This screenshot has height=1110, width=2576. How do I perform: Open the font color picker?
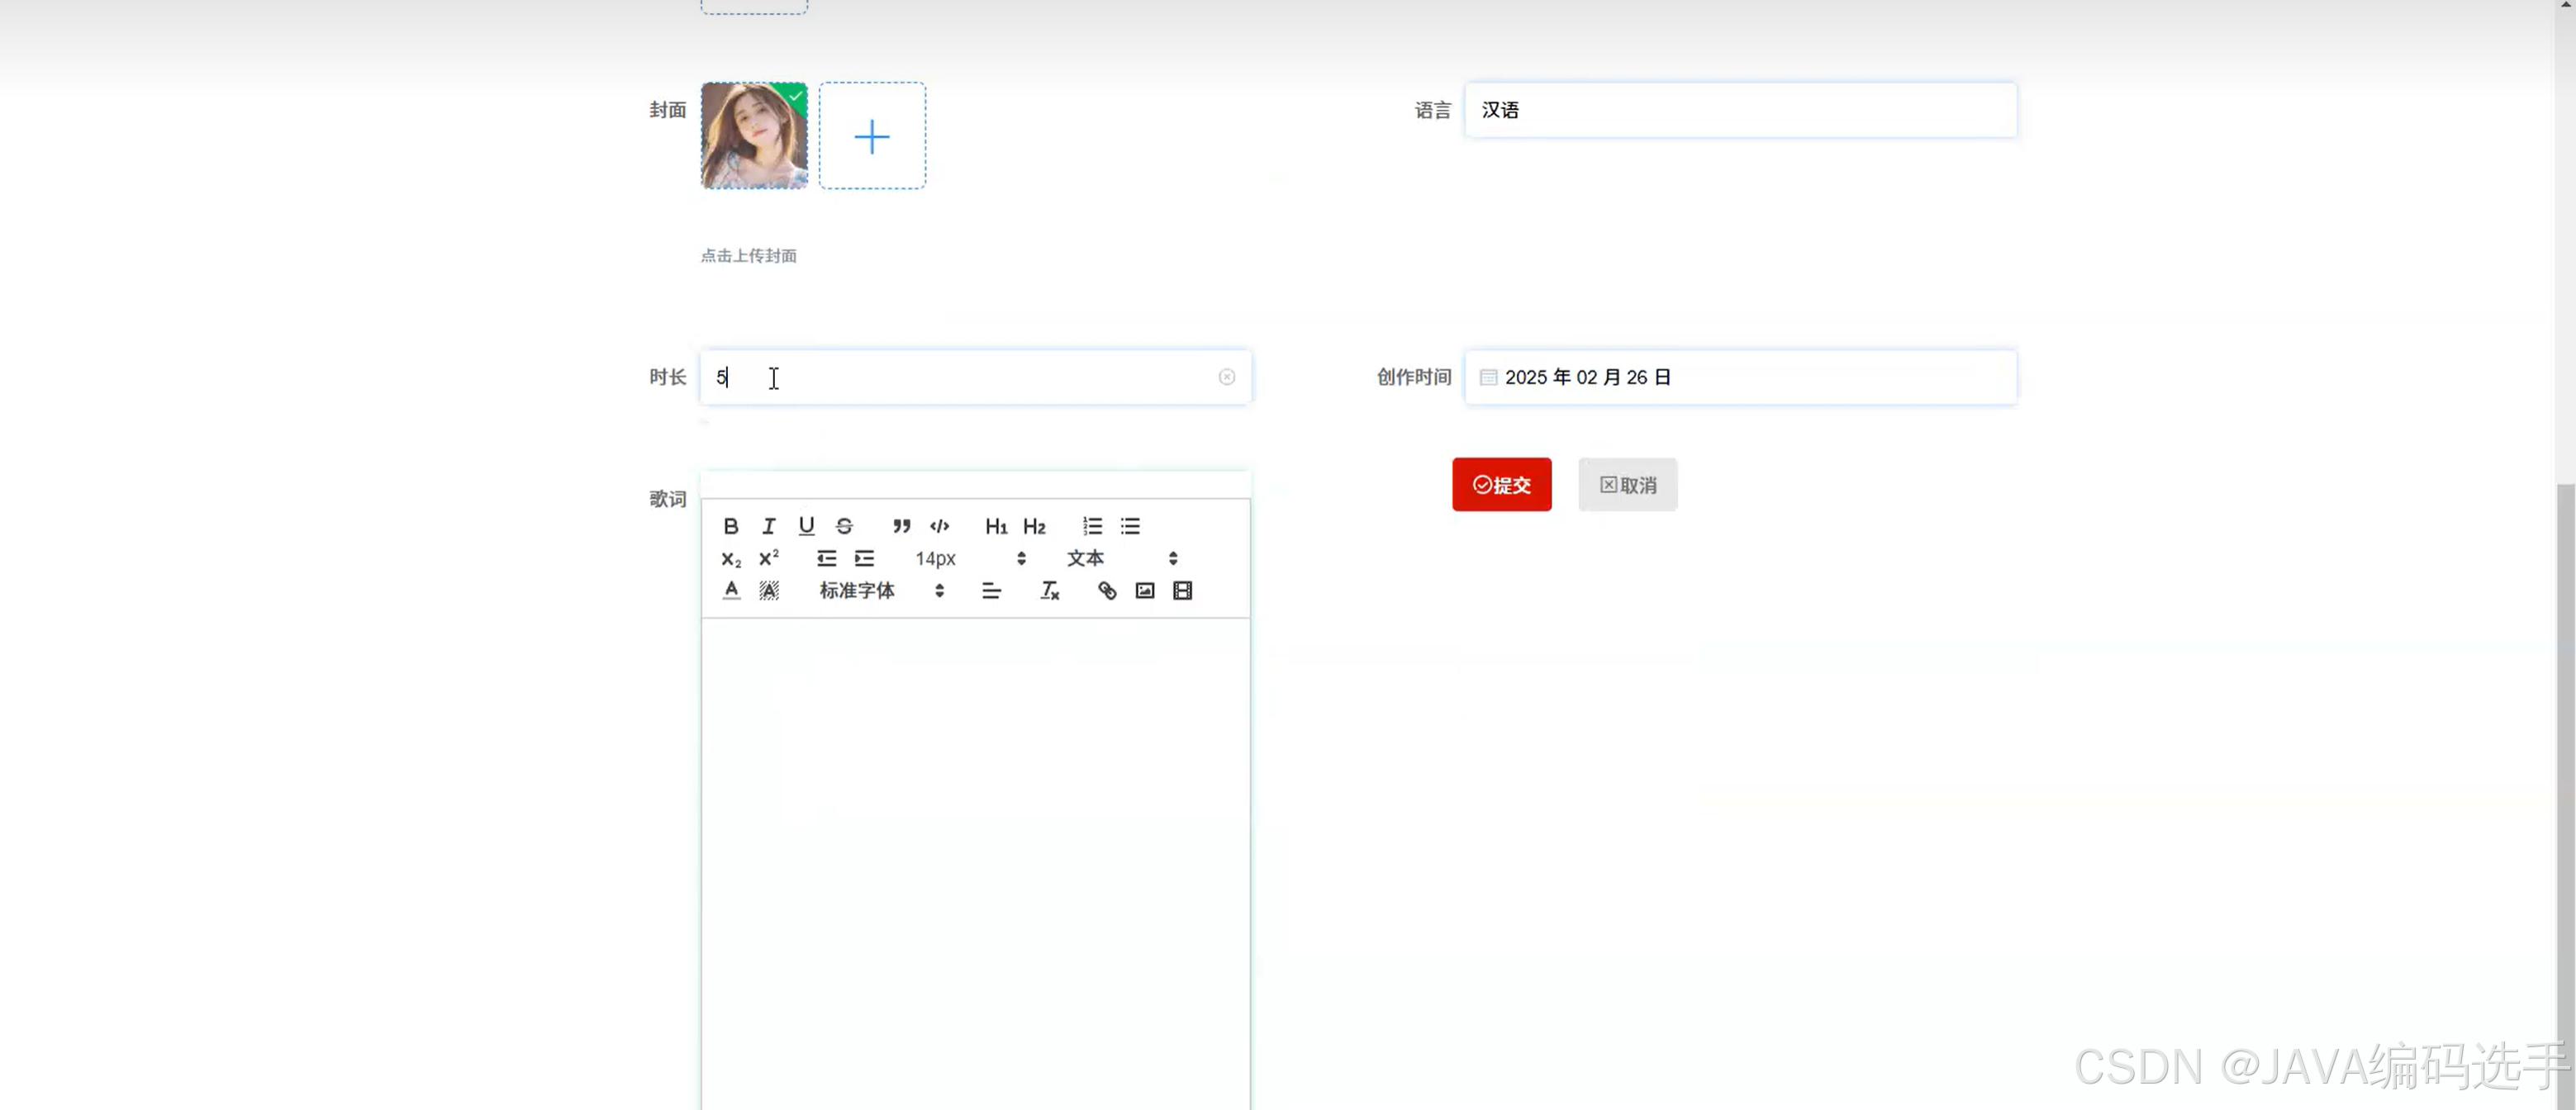(x=730, y=590)
